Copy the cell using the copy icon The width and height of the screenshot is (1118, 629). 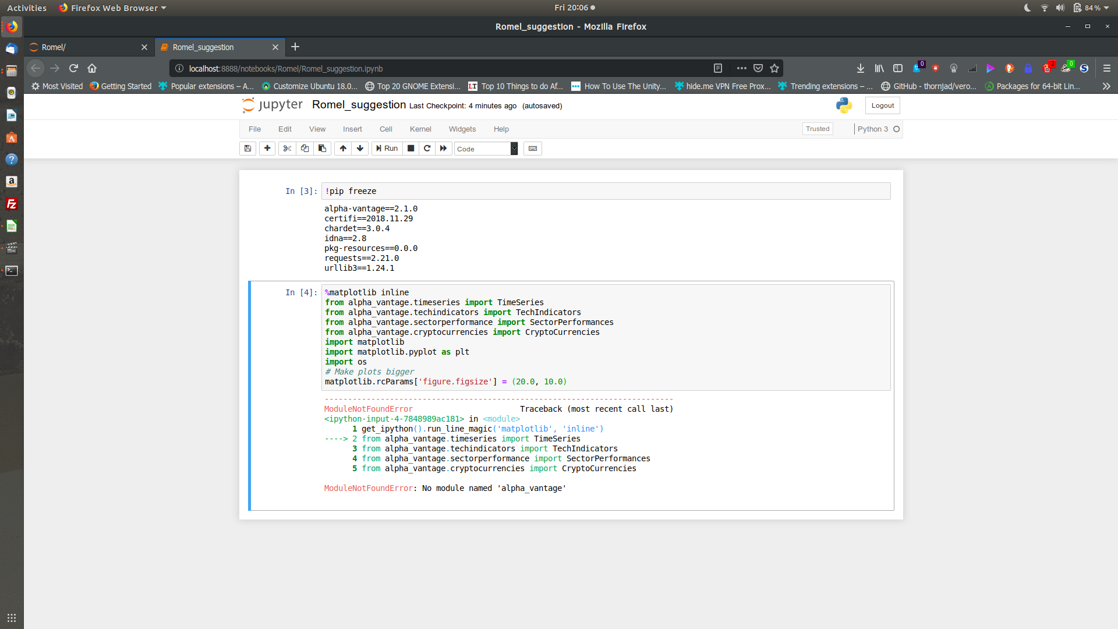(x=304, y=149)
